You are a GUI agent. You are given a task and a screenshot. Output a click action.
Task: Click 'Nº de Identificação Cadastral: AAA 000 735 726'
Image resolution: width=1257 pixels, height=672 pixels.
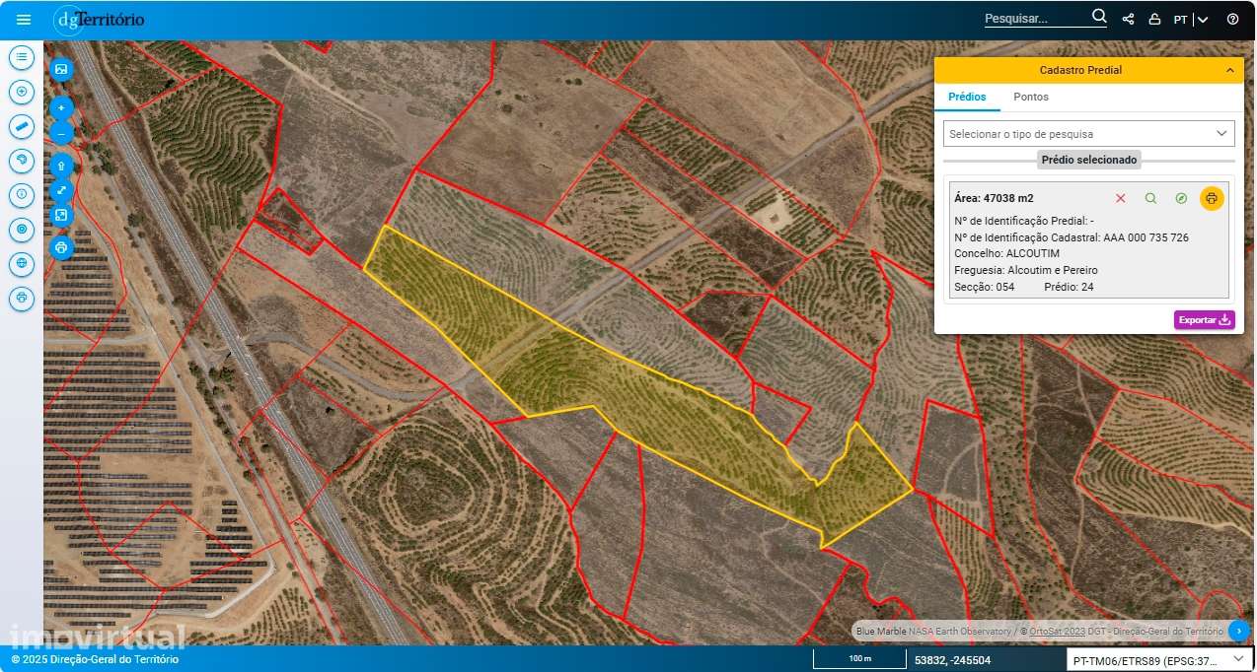[x=1072, y=237]
